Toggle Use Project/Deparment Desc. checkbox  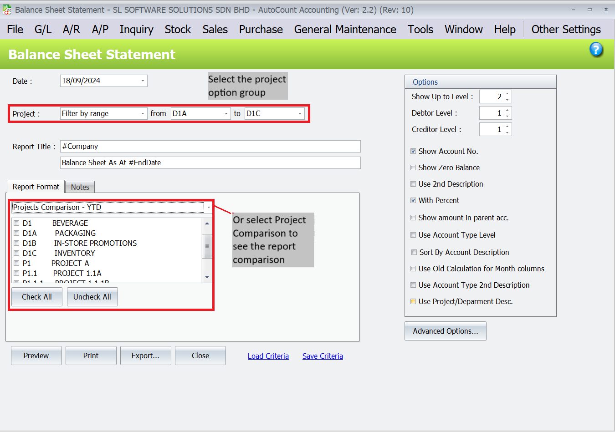(x=413, y=301)
